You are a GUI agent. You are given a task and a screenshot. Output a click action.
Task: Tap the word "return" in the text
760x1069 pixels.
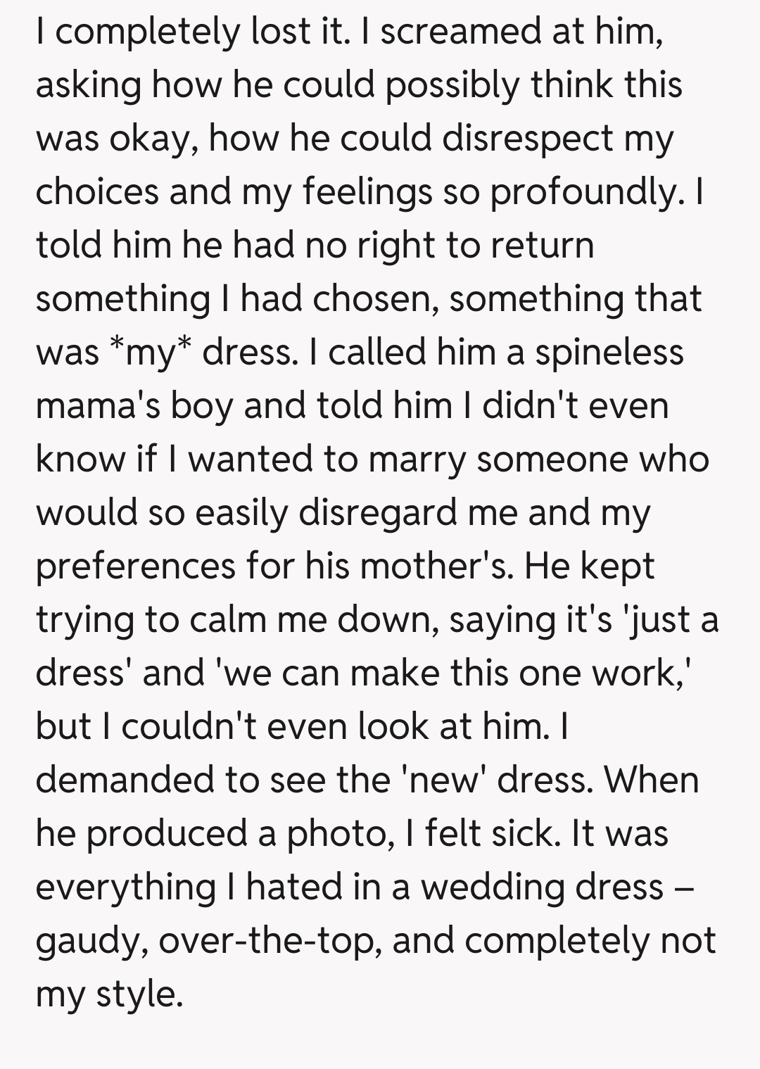point(542,246)
